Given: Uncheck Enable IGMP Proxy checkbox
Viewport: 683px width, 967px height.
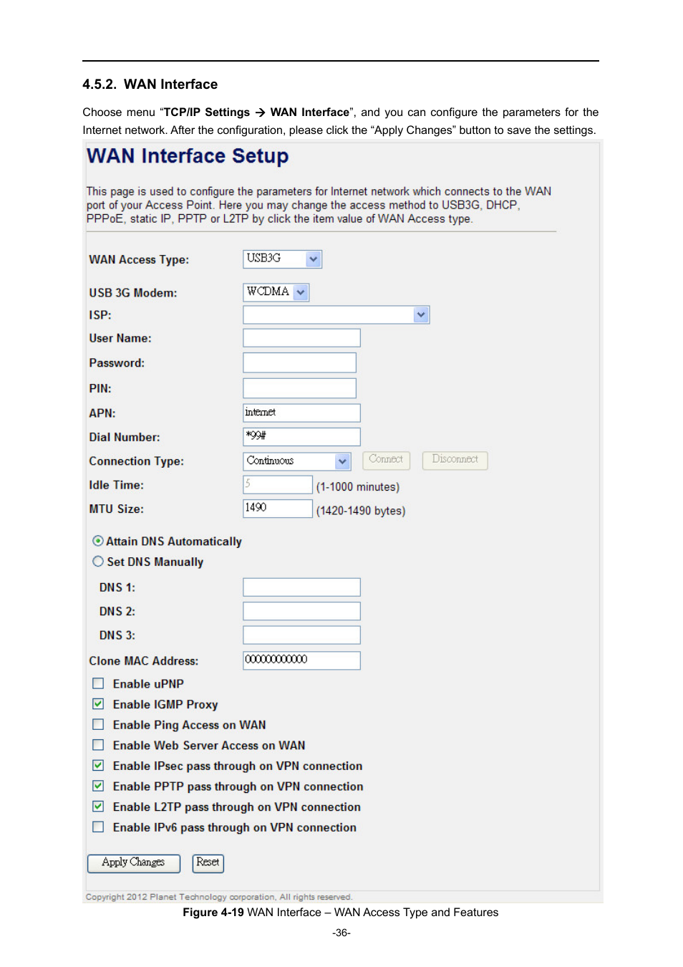Looking at the screenshot, I should coord(98,704).
